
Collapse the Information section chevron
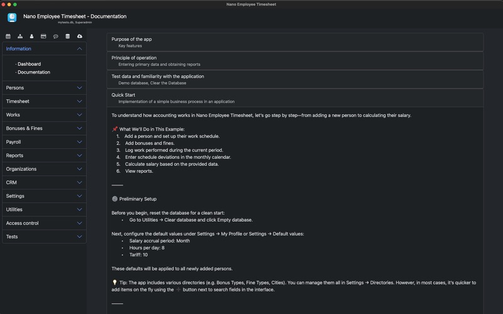click(x=80, y=49)
